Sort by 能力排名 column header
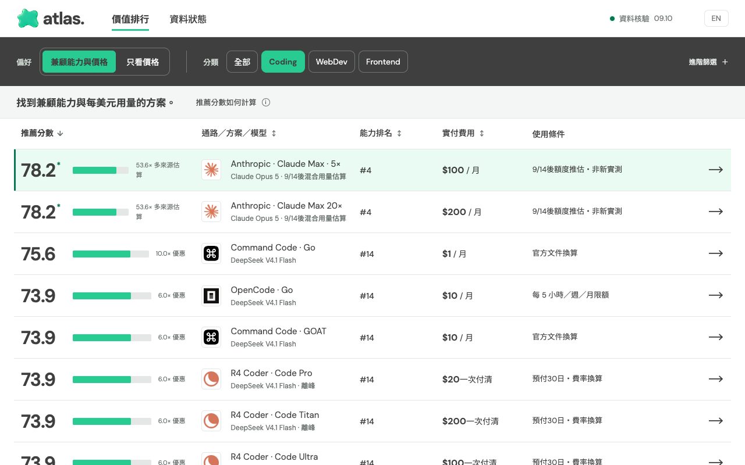This screenshot has height=465, width=745. pyautogui.click(x=381, y=133)
